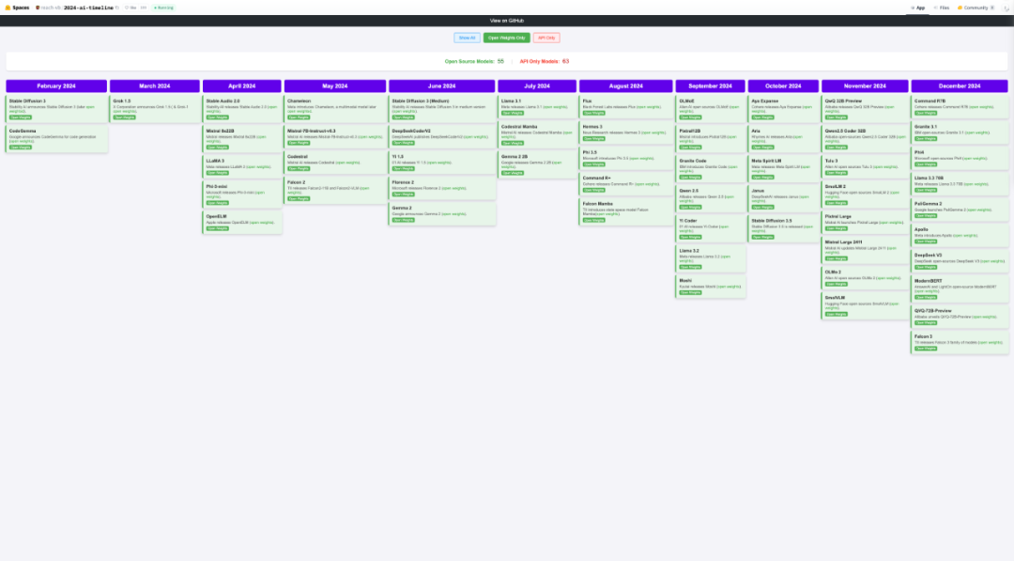The height and width of the screenshot is (561, 1014).
Task: Open the CodeGemma card
Action: [x=56, y=139]
